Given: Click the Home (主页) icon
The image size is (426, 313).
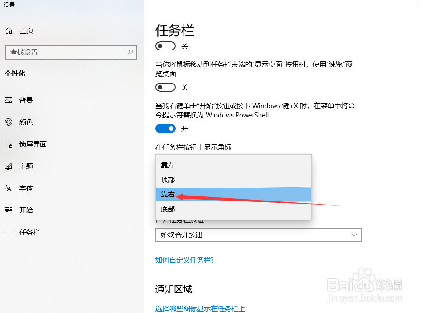Looking at the screenshot, I should [x=8, y=31].
